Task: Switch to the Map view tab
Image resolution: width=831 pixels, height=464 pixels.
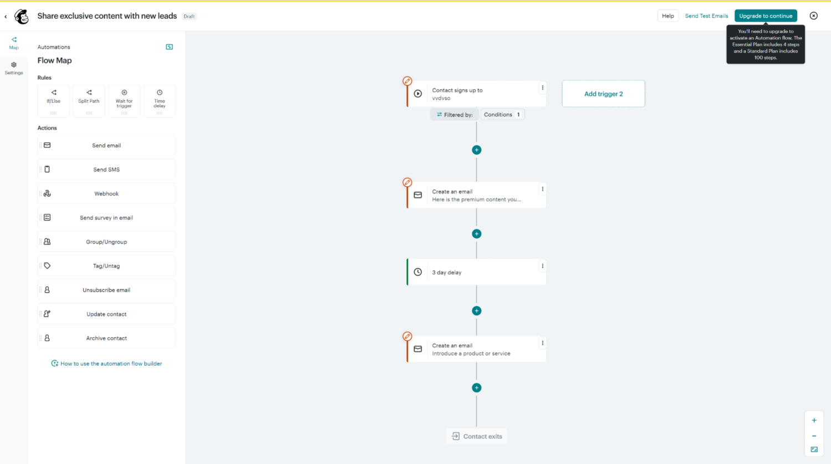Action: 13,43
